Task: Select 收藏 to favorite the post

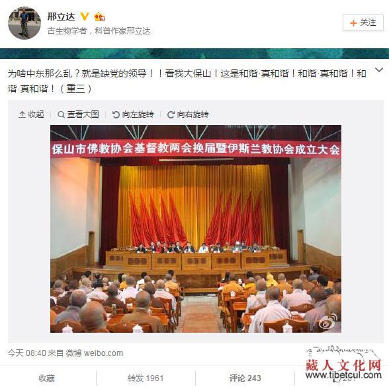Action: 46,378
